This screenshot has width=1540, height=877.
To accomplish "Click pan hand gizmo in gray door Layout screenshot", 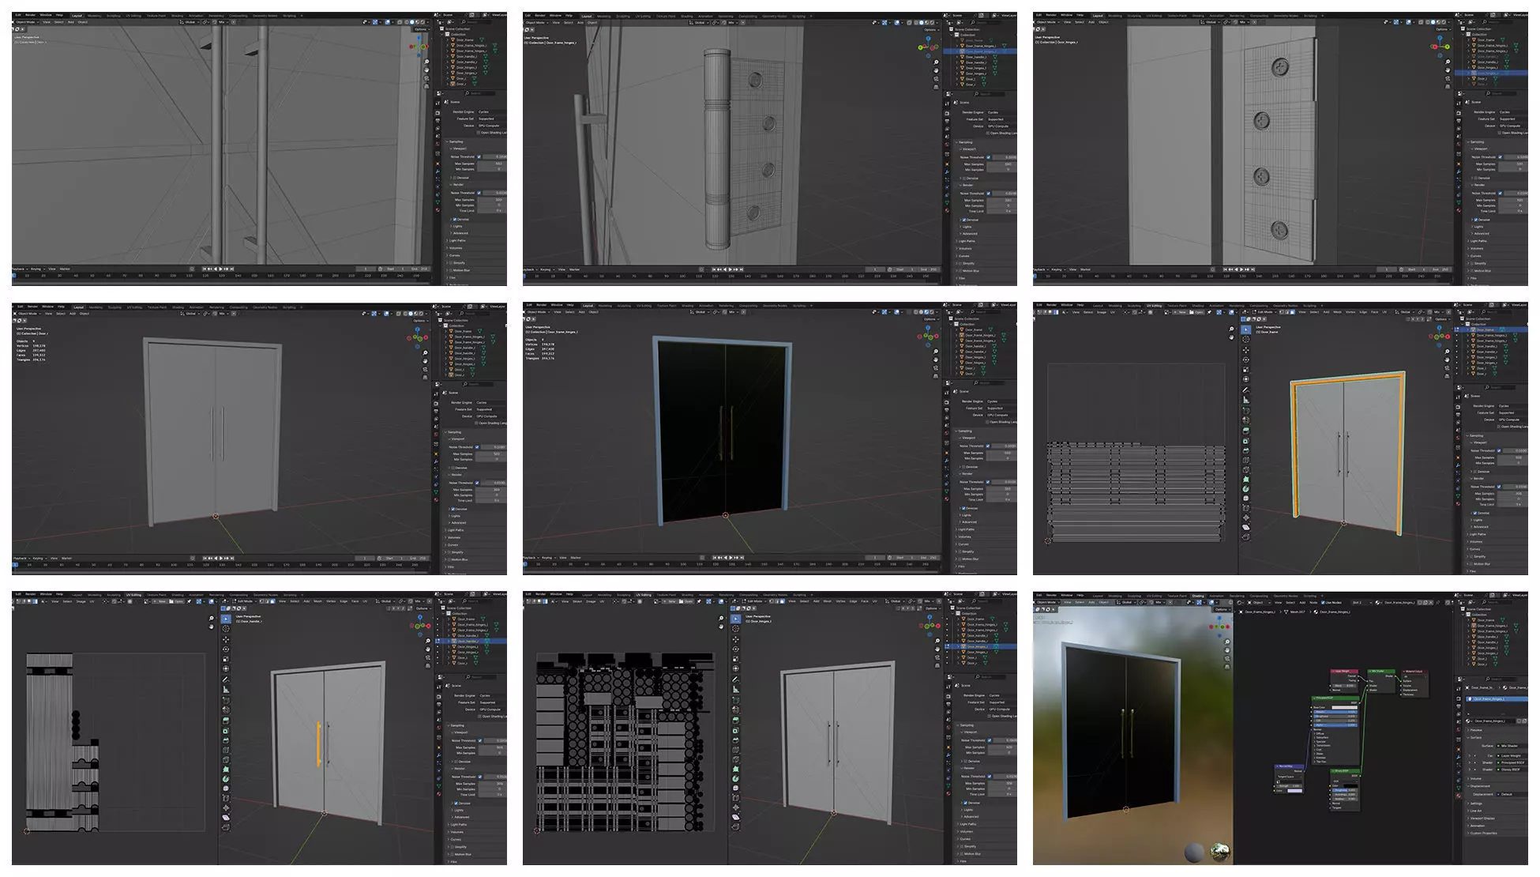I will coord(425,361).
